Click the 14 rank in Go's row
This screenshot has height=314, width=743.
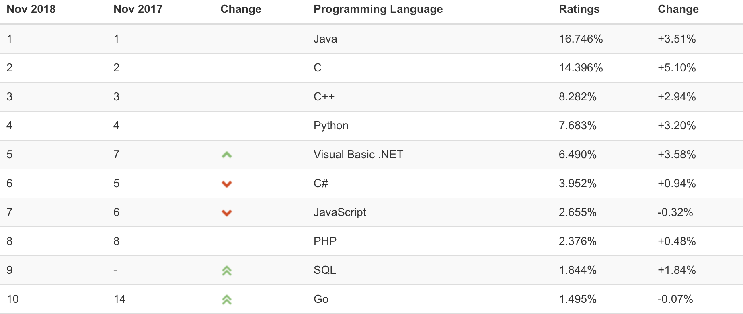click(x=119, y=299)
